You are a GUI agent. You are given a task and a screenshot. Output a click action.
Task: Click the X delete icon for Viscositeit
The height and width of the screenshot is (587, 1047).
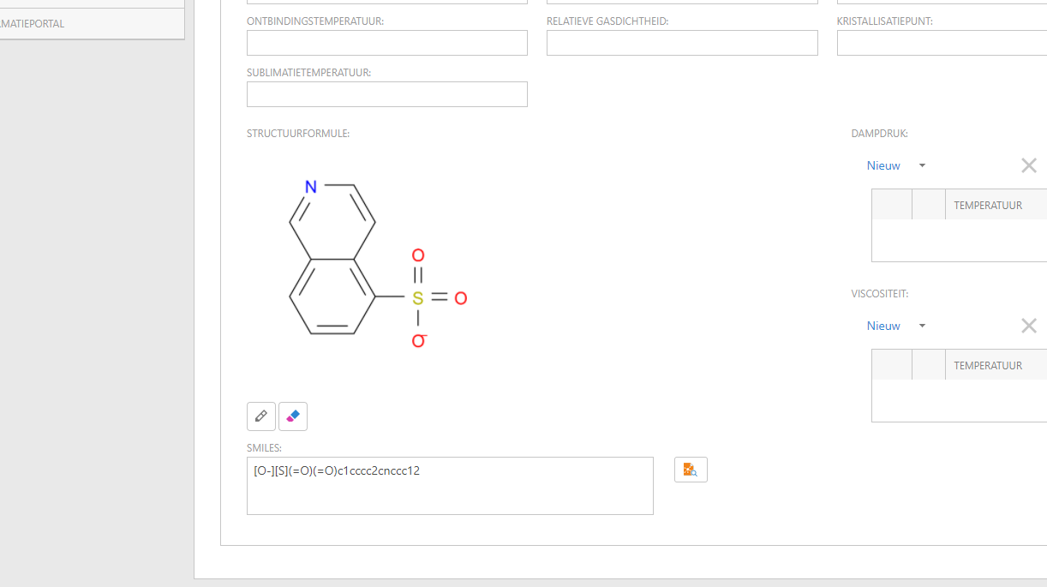click(x=1029, y=326)
